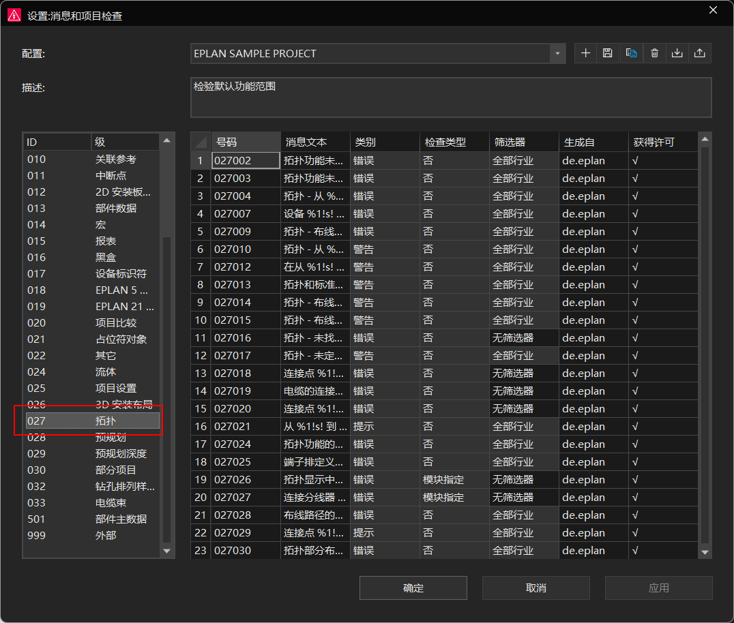
Task: Select all rows via the table corner triangle
Action: click(199, 141)
